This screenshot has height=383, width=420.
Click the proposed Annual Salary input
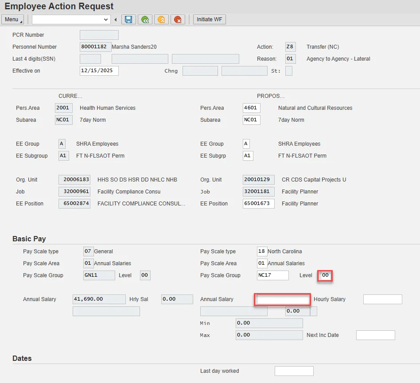(283, 300)
